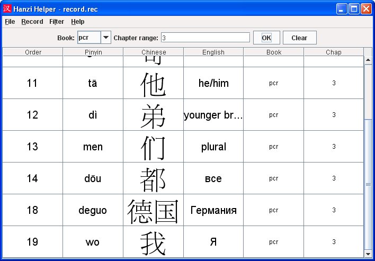Open the Help menu

click(x=78, y=22)
